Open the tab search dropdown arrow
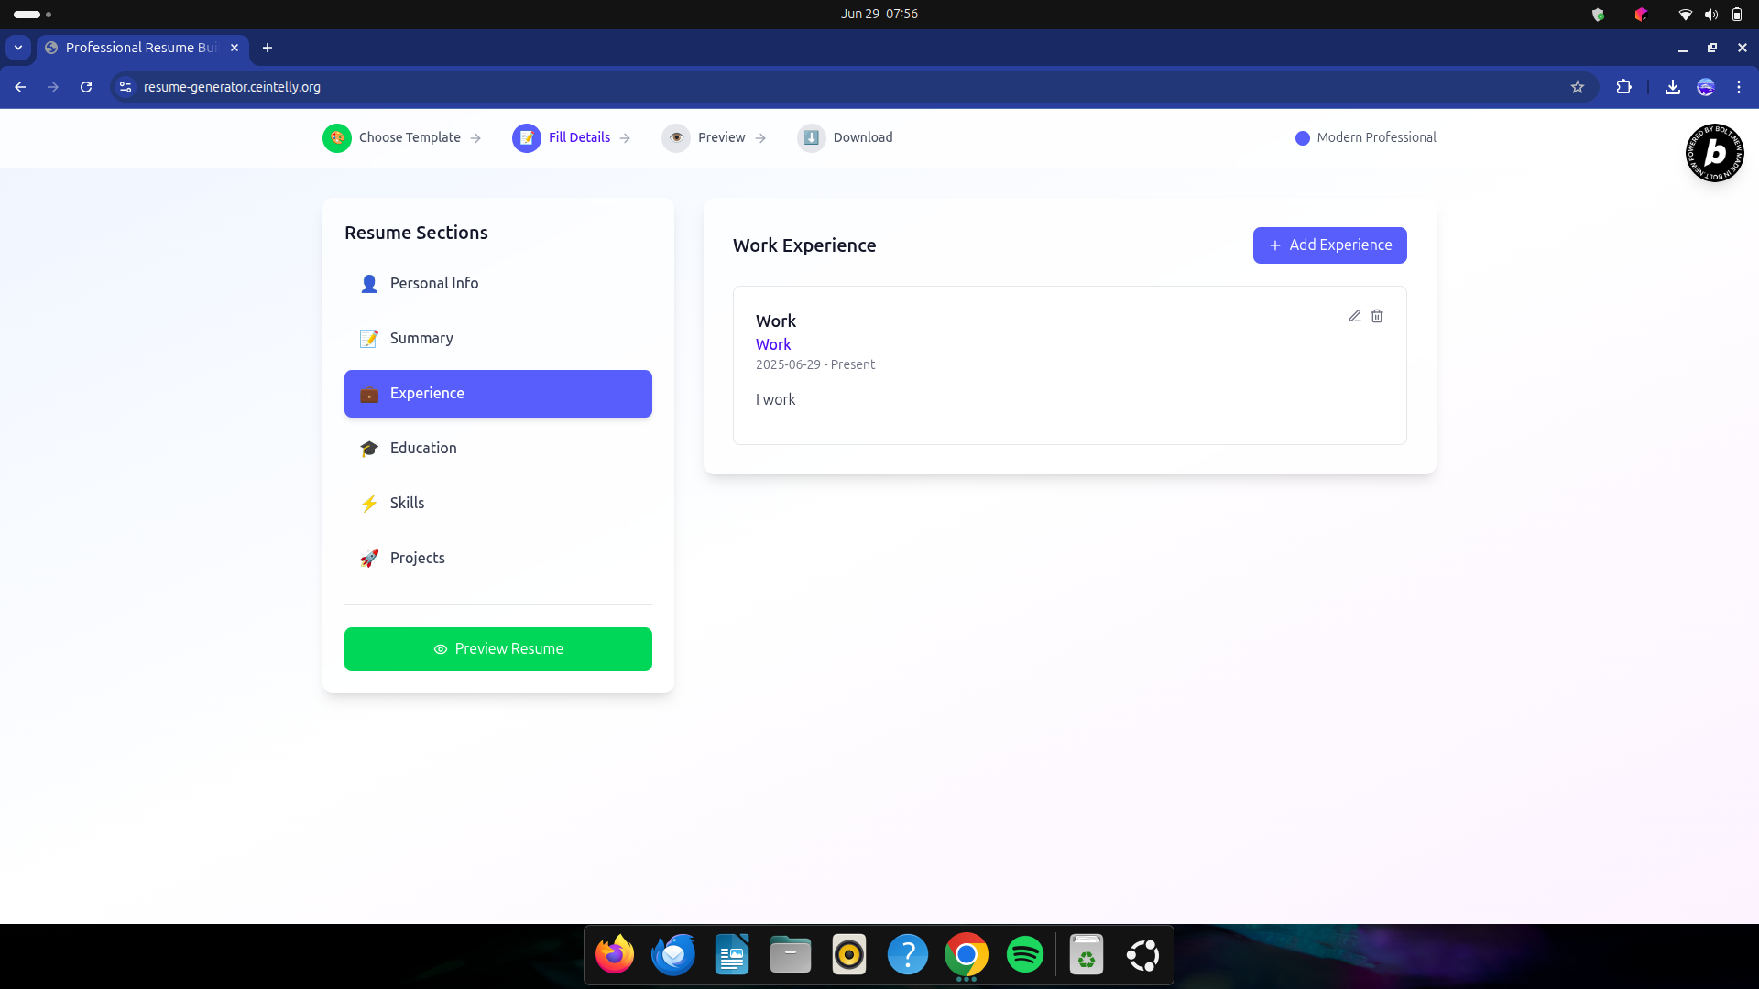1759x989 pixels. click(18, 48)
